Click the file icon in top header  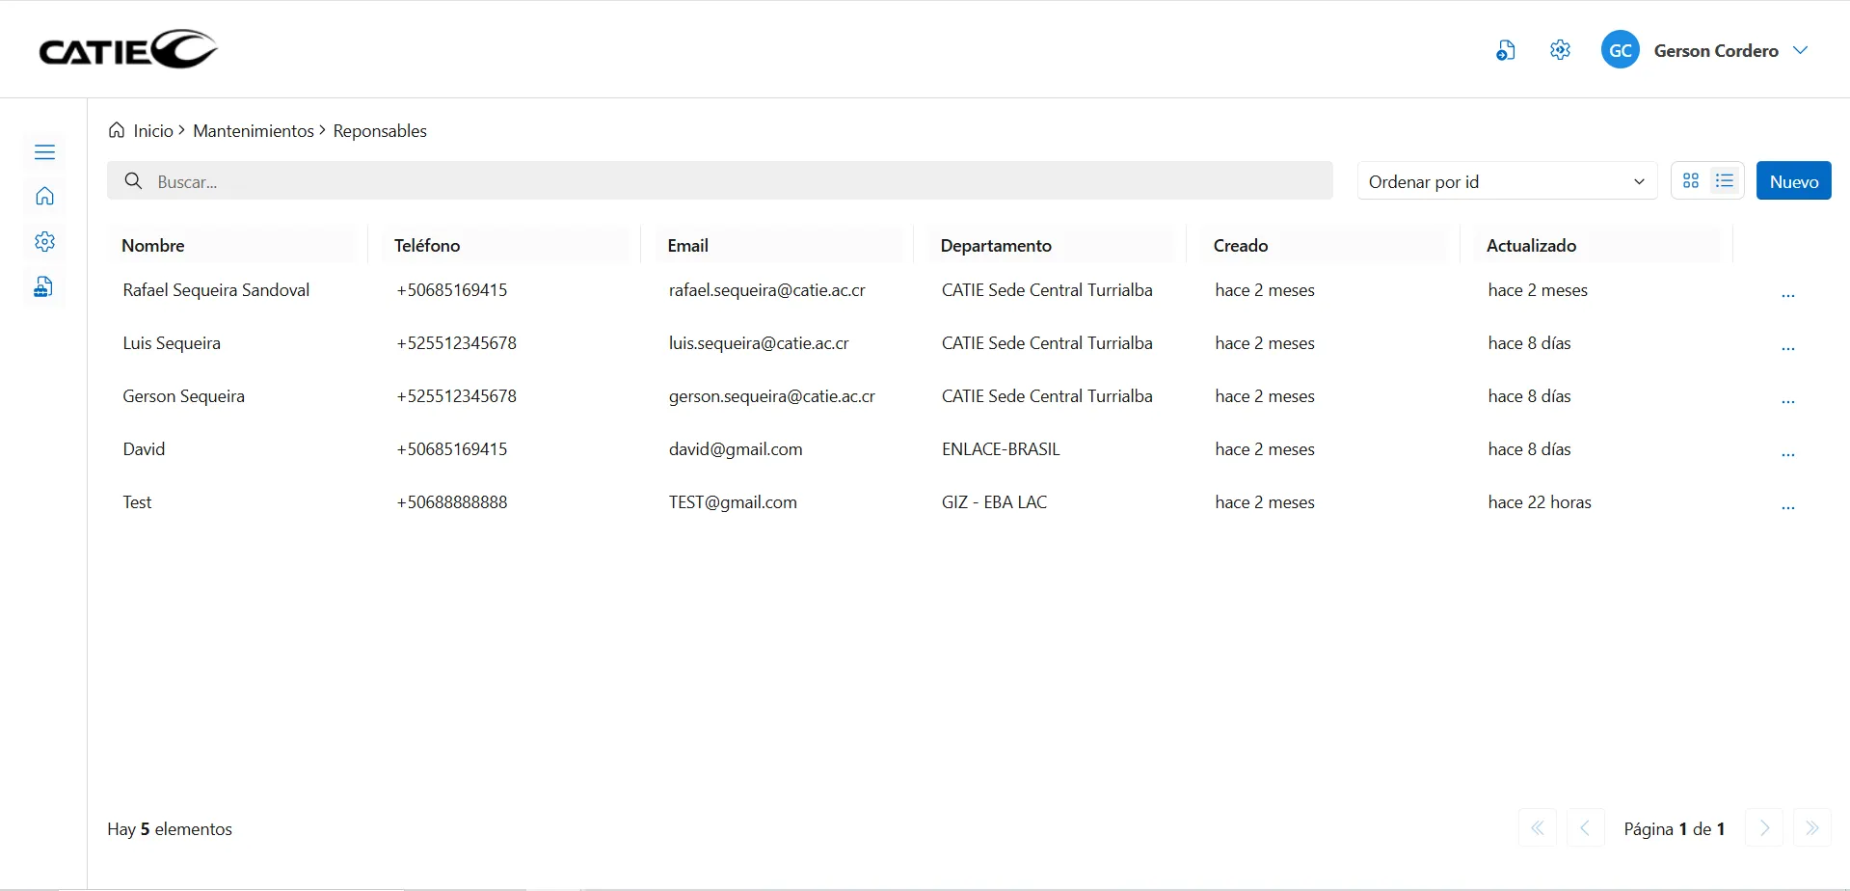point(1505,51)
